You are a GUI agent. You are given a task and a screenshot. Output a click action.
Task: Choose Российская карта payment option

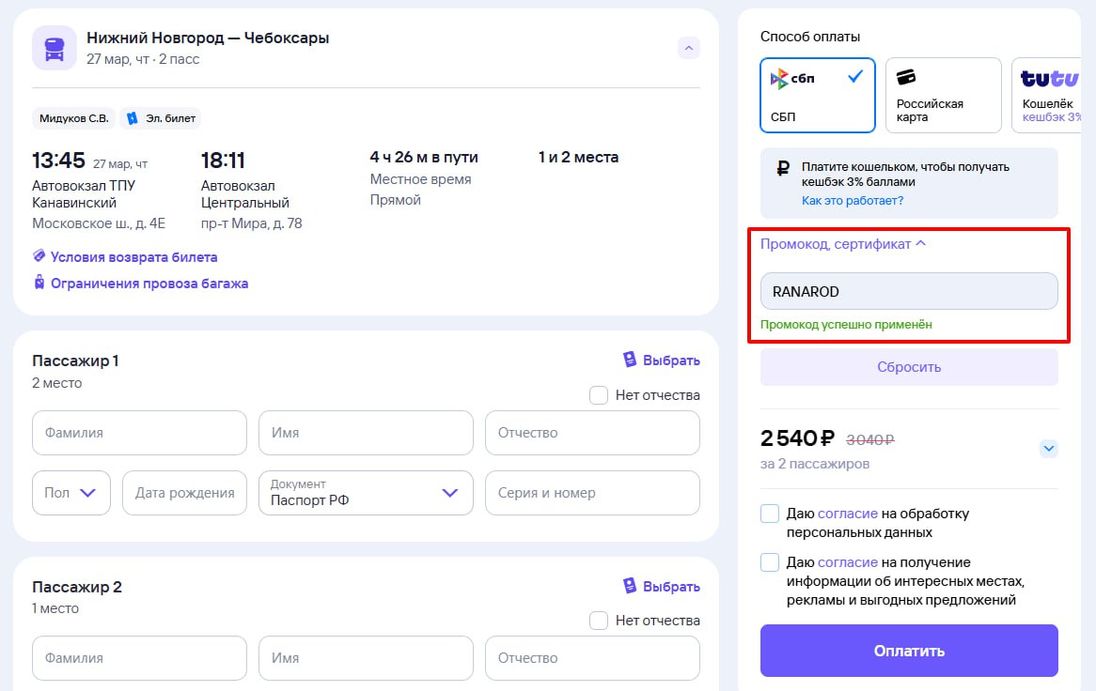pos(943,96)
